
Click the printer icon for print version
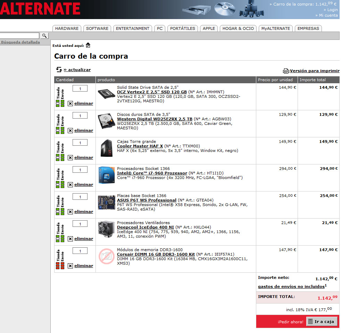pos(286,71)
